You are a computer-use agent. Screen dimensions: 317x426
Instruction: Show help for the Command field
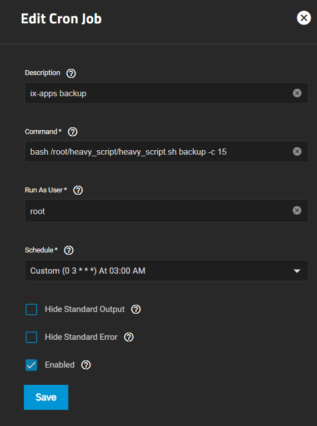[72, 132]
